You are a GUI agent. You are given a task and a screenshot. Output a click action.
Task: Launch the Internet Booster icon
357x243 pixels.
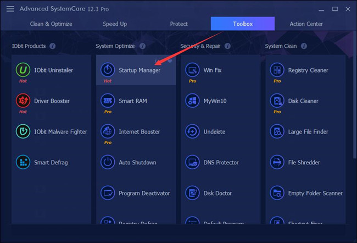click(x=108, y=131)
